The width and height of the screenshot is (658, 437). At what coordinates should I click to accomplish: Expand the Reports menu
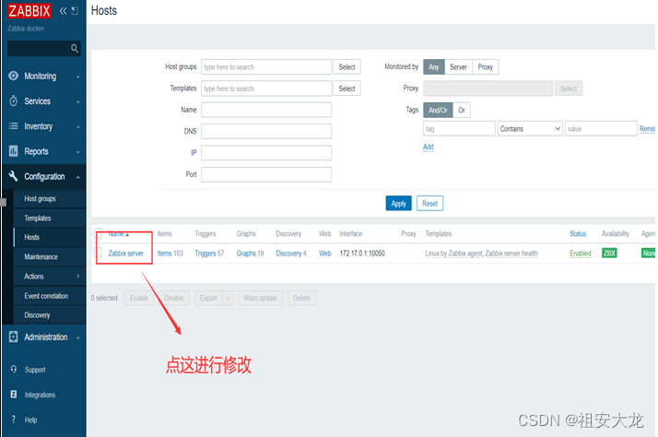(x=78, y=152)
